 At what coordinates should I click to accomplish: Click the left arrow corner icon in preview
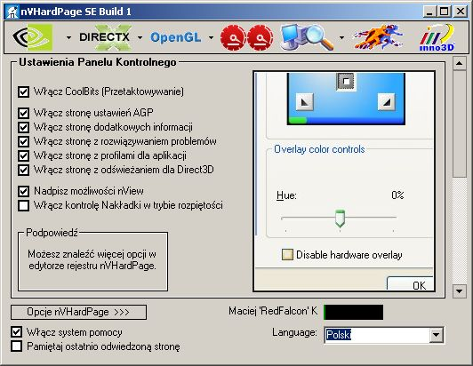305,102
